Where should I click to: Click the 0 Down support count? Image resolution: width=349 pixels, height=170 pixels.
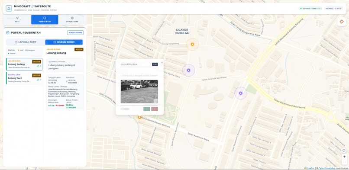[x=60, y=106]
